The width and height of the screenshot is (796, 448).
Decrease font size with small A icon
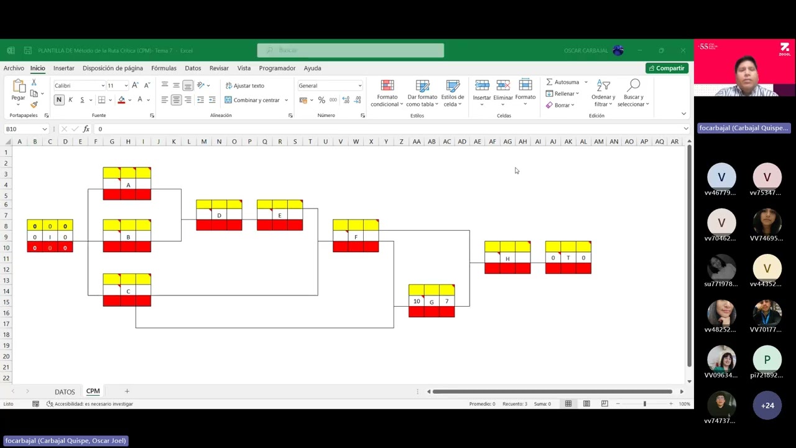tap(147, 85)
